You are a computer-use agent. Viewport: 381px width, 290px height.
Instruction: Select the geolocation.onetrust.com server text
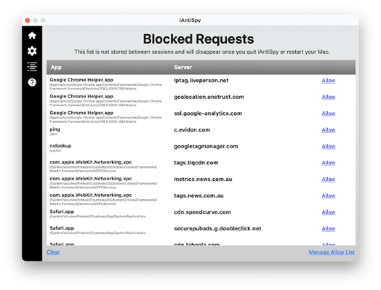[x=209, y=97]
